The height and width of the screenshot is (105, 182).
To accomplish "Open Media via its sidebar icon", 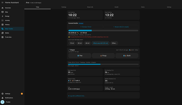I will [x=2, y=33].
